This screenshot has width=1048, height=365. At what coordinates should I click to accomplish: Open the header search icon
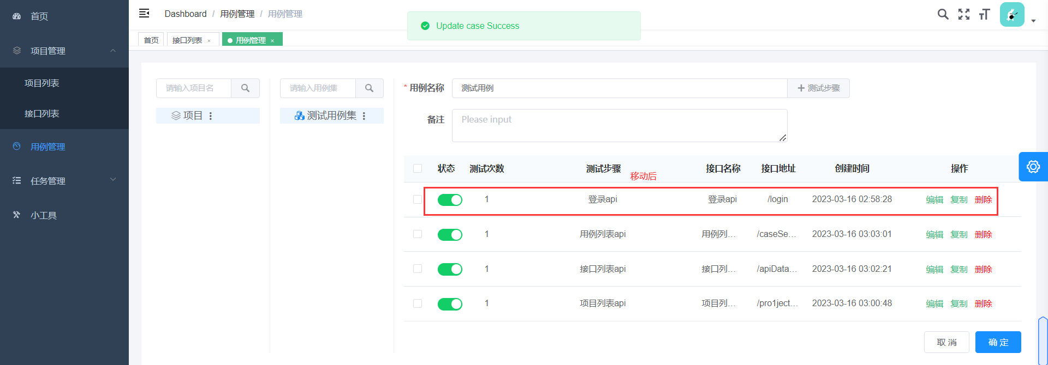(943, 14)
